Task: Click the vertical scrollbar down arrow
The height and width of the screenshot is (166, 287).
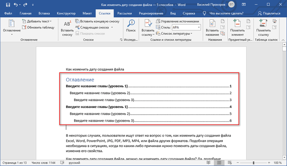Action: [284, 157]
